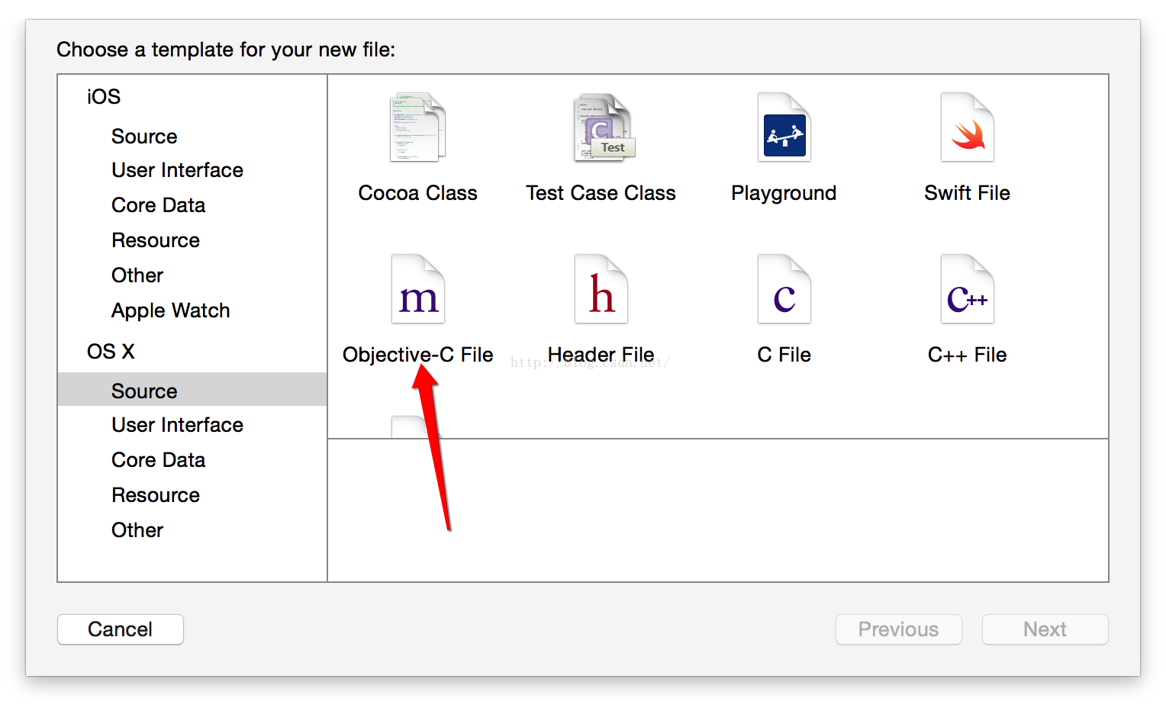Click the Cocoa Class label

pos(418,193)
